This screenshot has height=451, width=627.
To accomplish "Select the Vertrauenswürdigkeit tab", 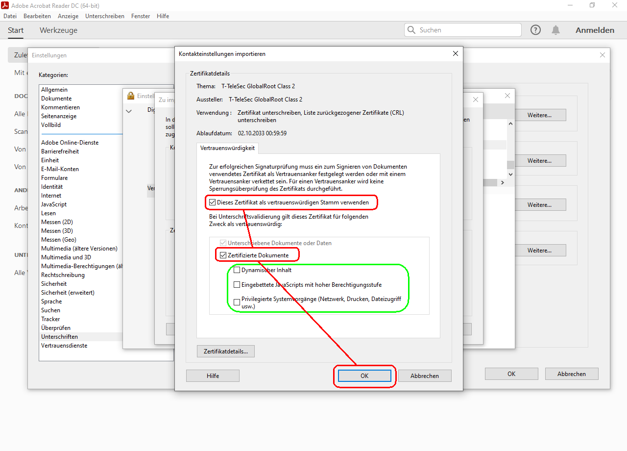I will [x=227, y=148].
